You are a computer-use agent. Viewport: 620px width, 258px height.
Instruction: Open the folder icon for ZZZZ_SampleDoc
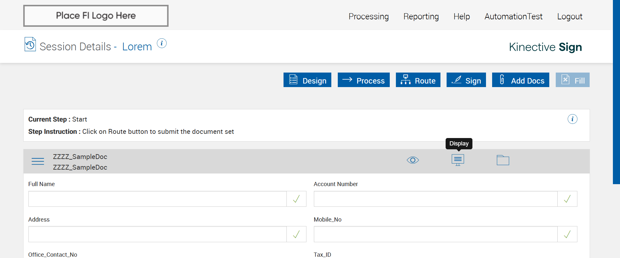[502, 160]
